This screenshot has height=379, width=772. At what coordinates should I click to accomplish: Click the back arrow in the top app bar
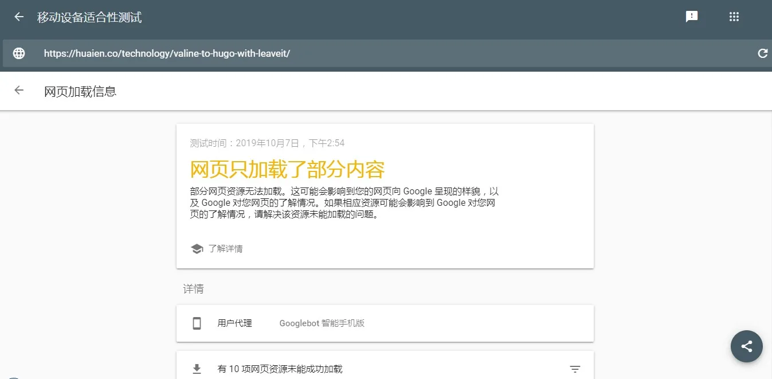pyautogui.click(x=18, y=16)
